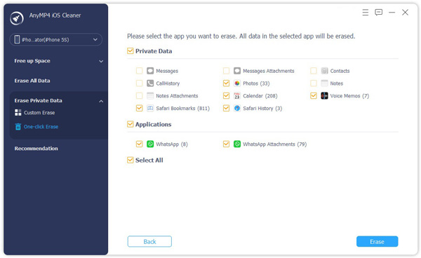Click the Photos app icon

(237, 83)
